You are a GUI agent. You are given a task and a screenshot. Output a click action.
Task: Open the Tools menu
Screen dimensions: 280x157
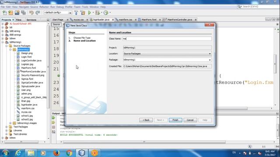85,7
